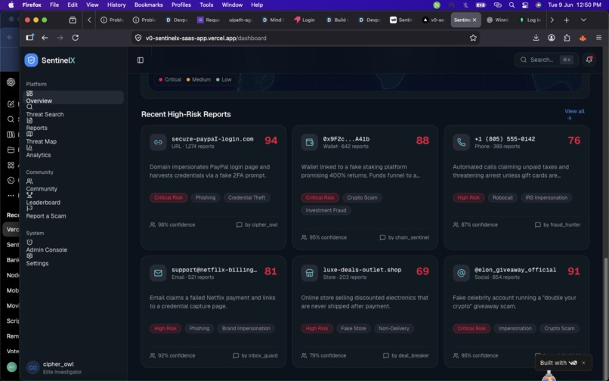
Task: Open the Tools menu
Action: coord(206,5)
